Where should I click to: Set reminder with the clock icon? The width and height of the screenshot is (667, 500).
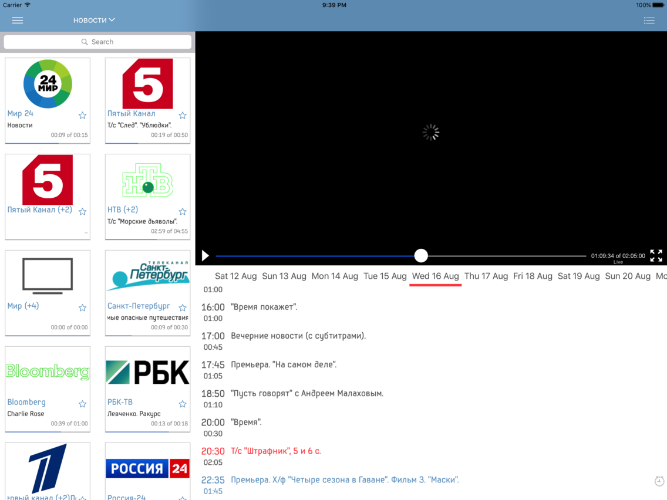click(659, 481)
